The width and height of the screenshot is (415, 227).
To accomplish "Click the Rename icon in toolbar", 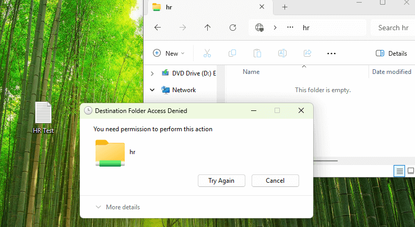I will pos(282,53).
